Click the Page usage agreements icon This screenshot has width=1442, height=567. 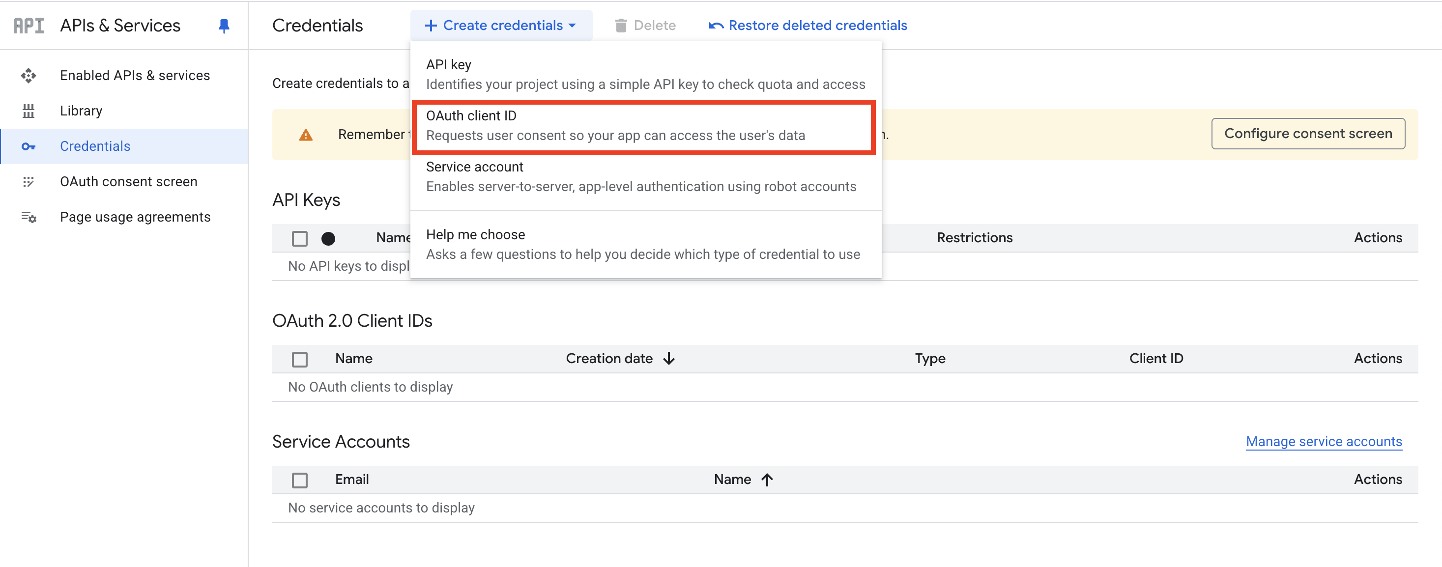point(29,217)
